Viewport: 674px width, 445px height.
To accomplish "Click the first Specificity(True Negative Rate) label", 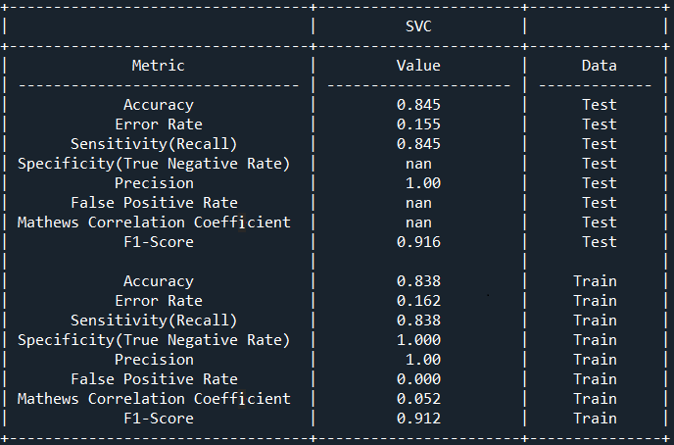I will pyautogui.click(x=154, y=164).
